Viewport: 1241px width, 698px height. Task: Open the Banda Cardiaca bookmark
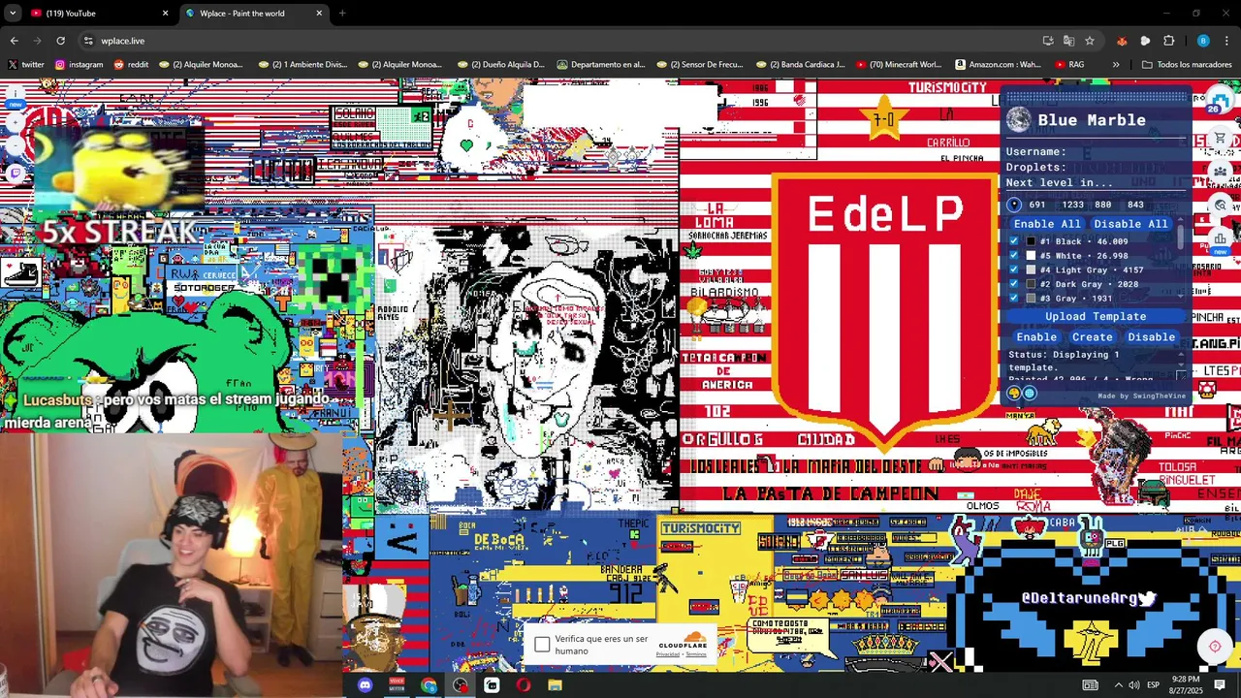click(x=800, y=65)
